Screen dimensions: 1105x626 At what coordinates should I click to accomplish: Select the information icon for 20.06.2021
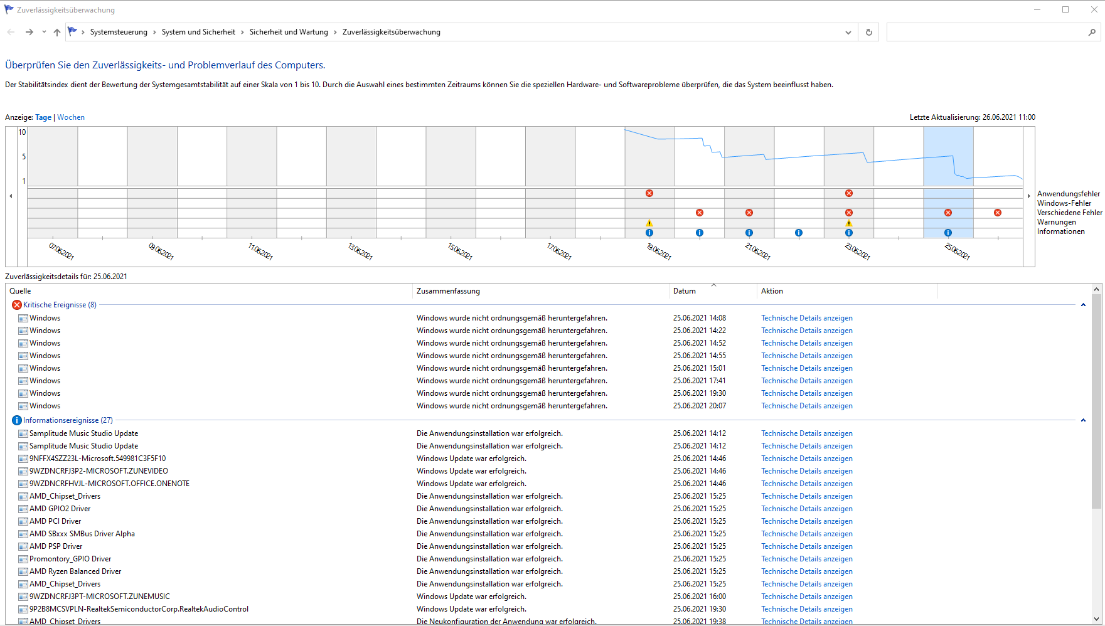700,233
